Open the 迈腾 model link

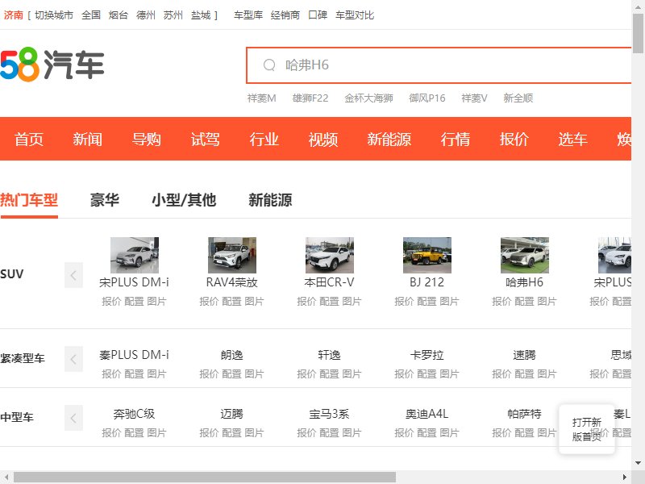(x=232, y=414)
